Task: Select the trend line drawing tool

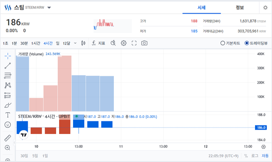Action: [8, 66]
